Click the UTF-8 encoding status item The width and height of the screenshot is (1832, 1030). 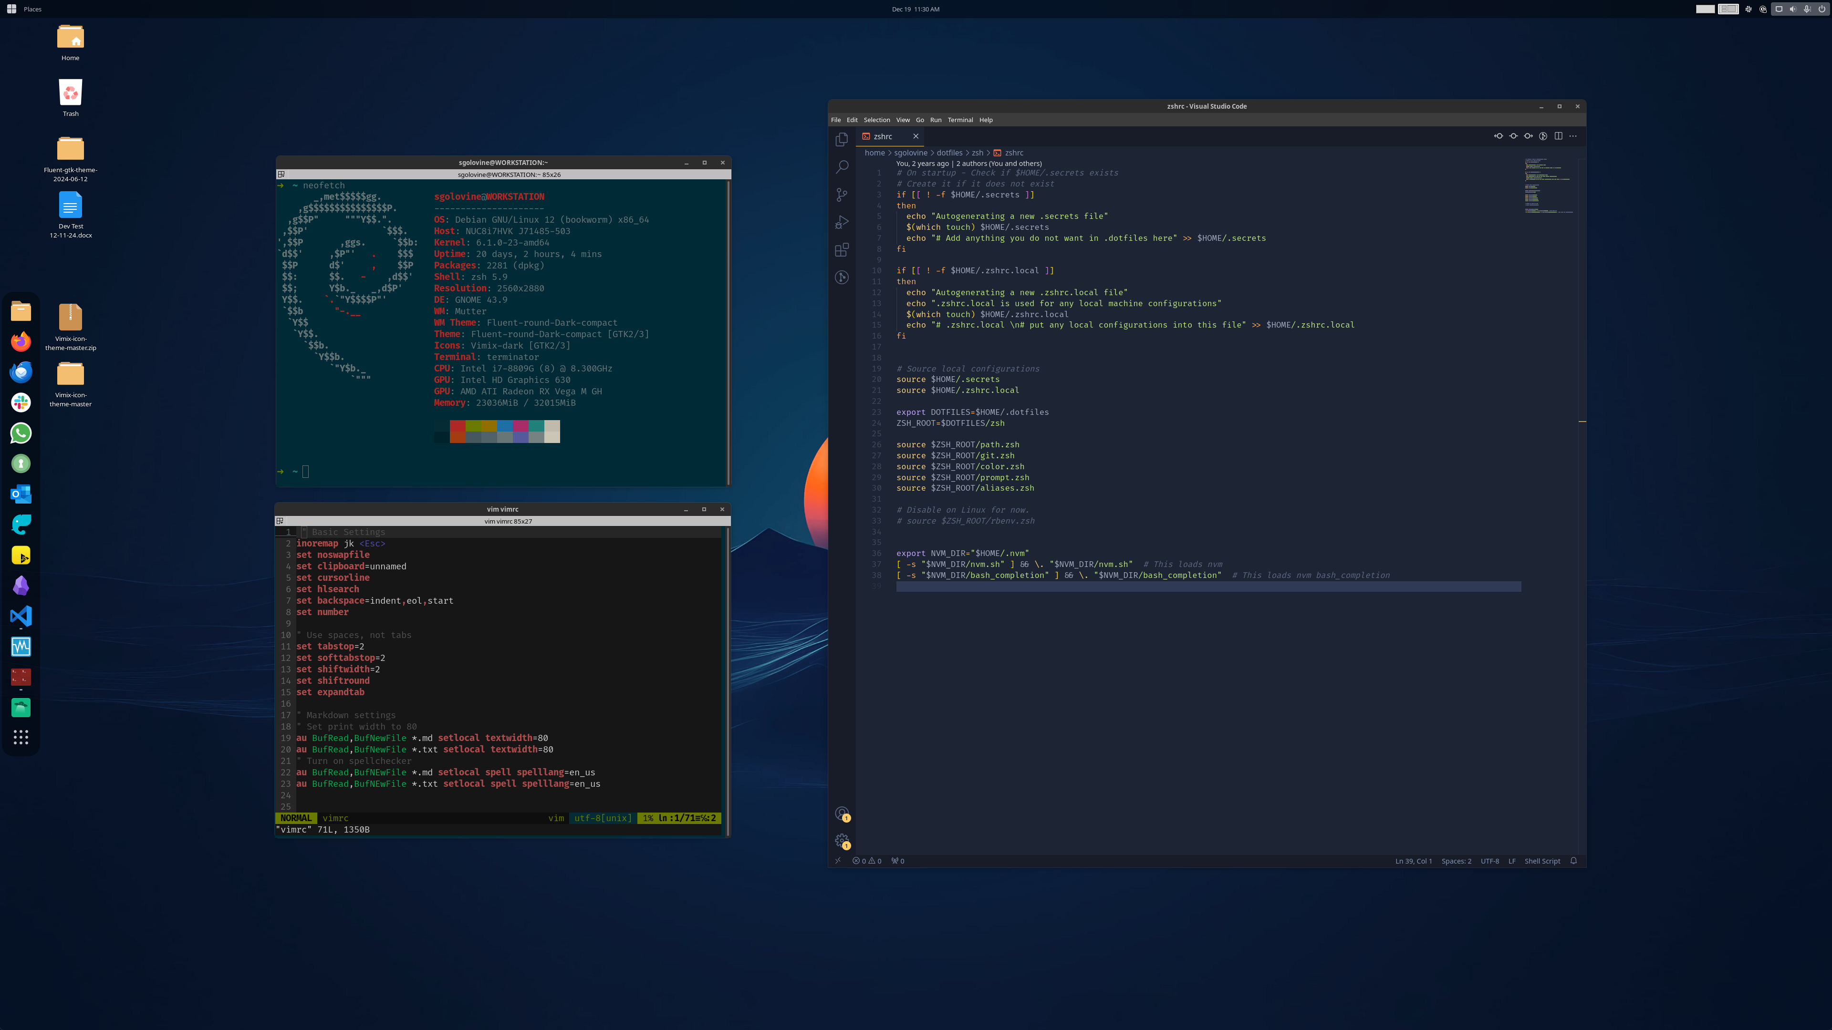point(1489,861)
